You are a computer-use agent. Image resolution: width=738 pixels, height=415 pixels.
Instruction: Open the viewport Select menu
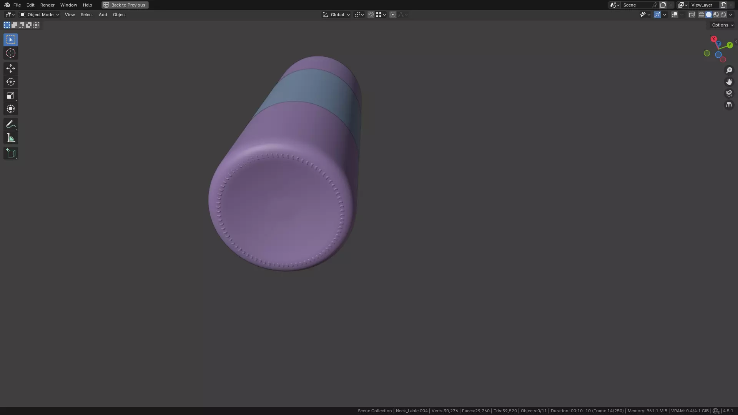86,15
